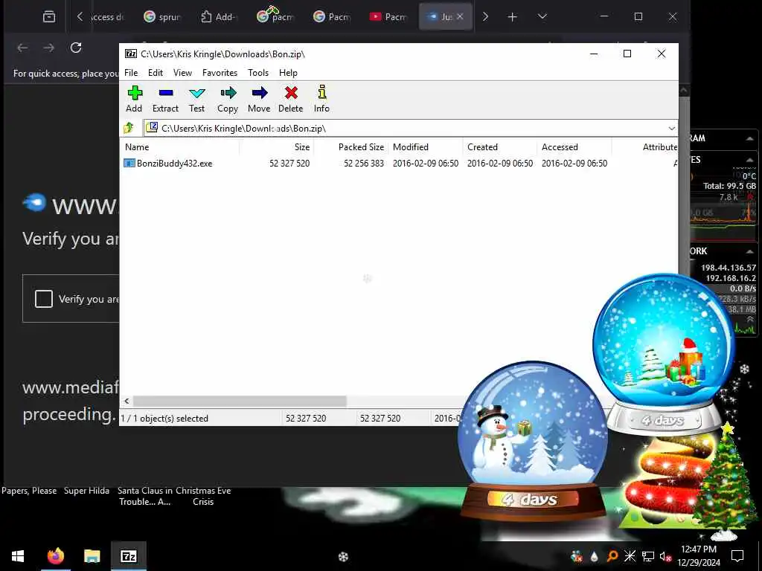This screenshot has height=571, width=762.
Task: Close the active 'Jus' browser tab
Action: 460,16
